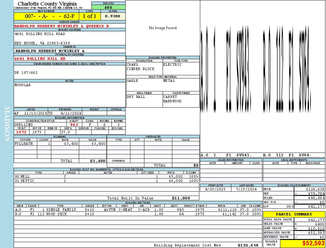Screen dimensions: 326x248
Task: Click summary DEP value $79,794
Action: click(316, 194)
